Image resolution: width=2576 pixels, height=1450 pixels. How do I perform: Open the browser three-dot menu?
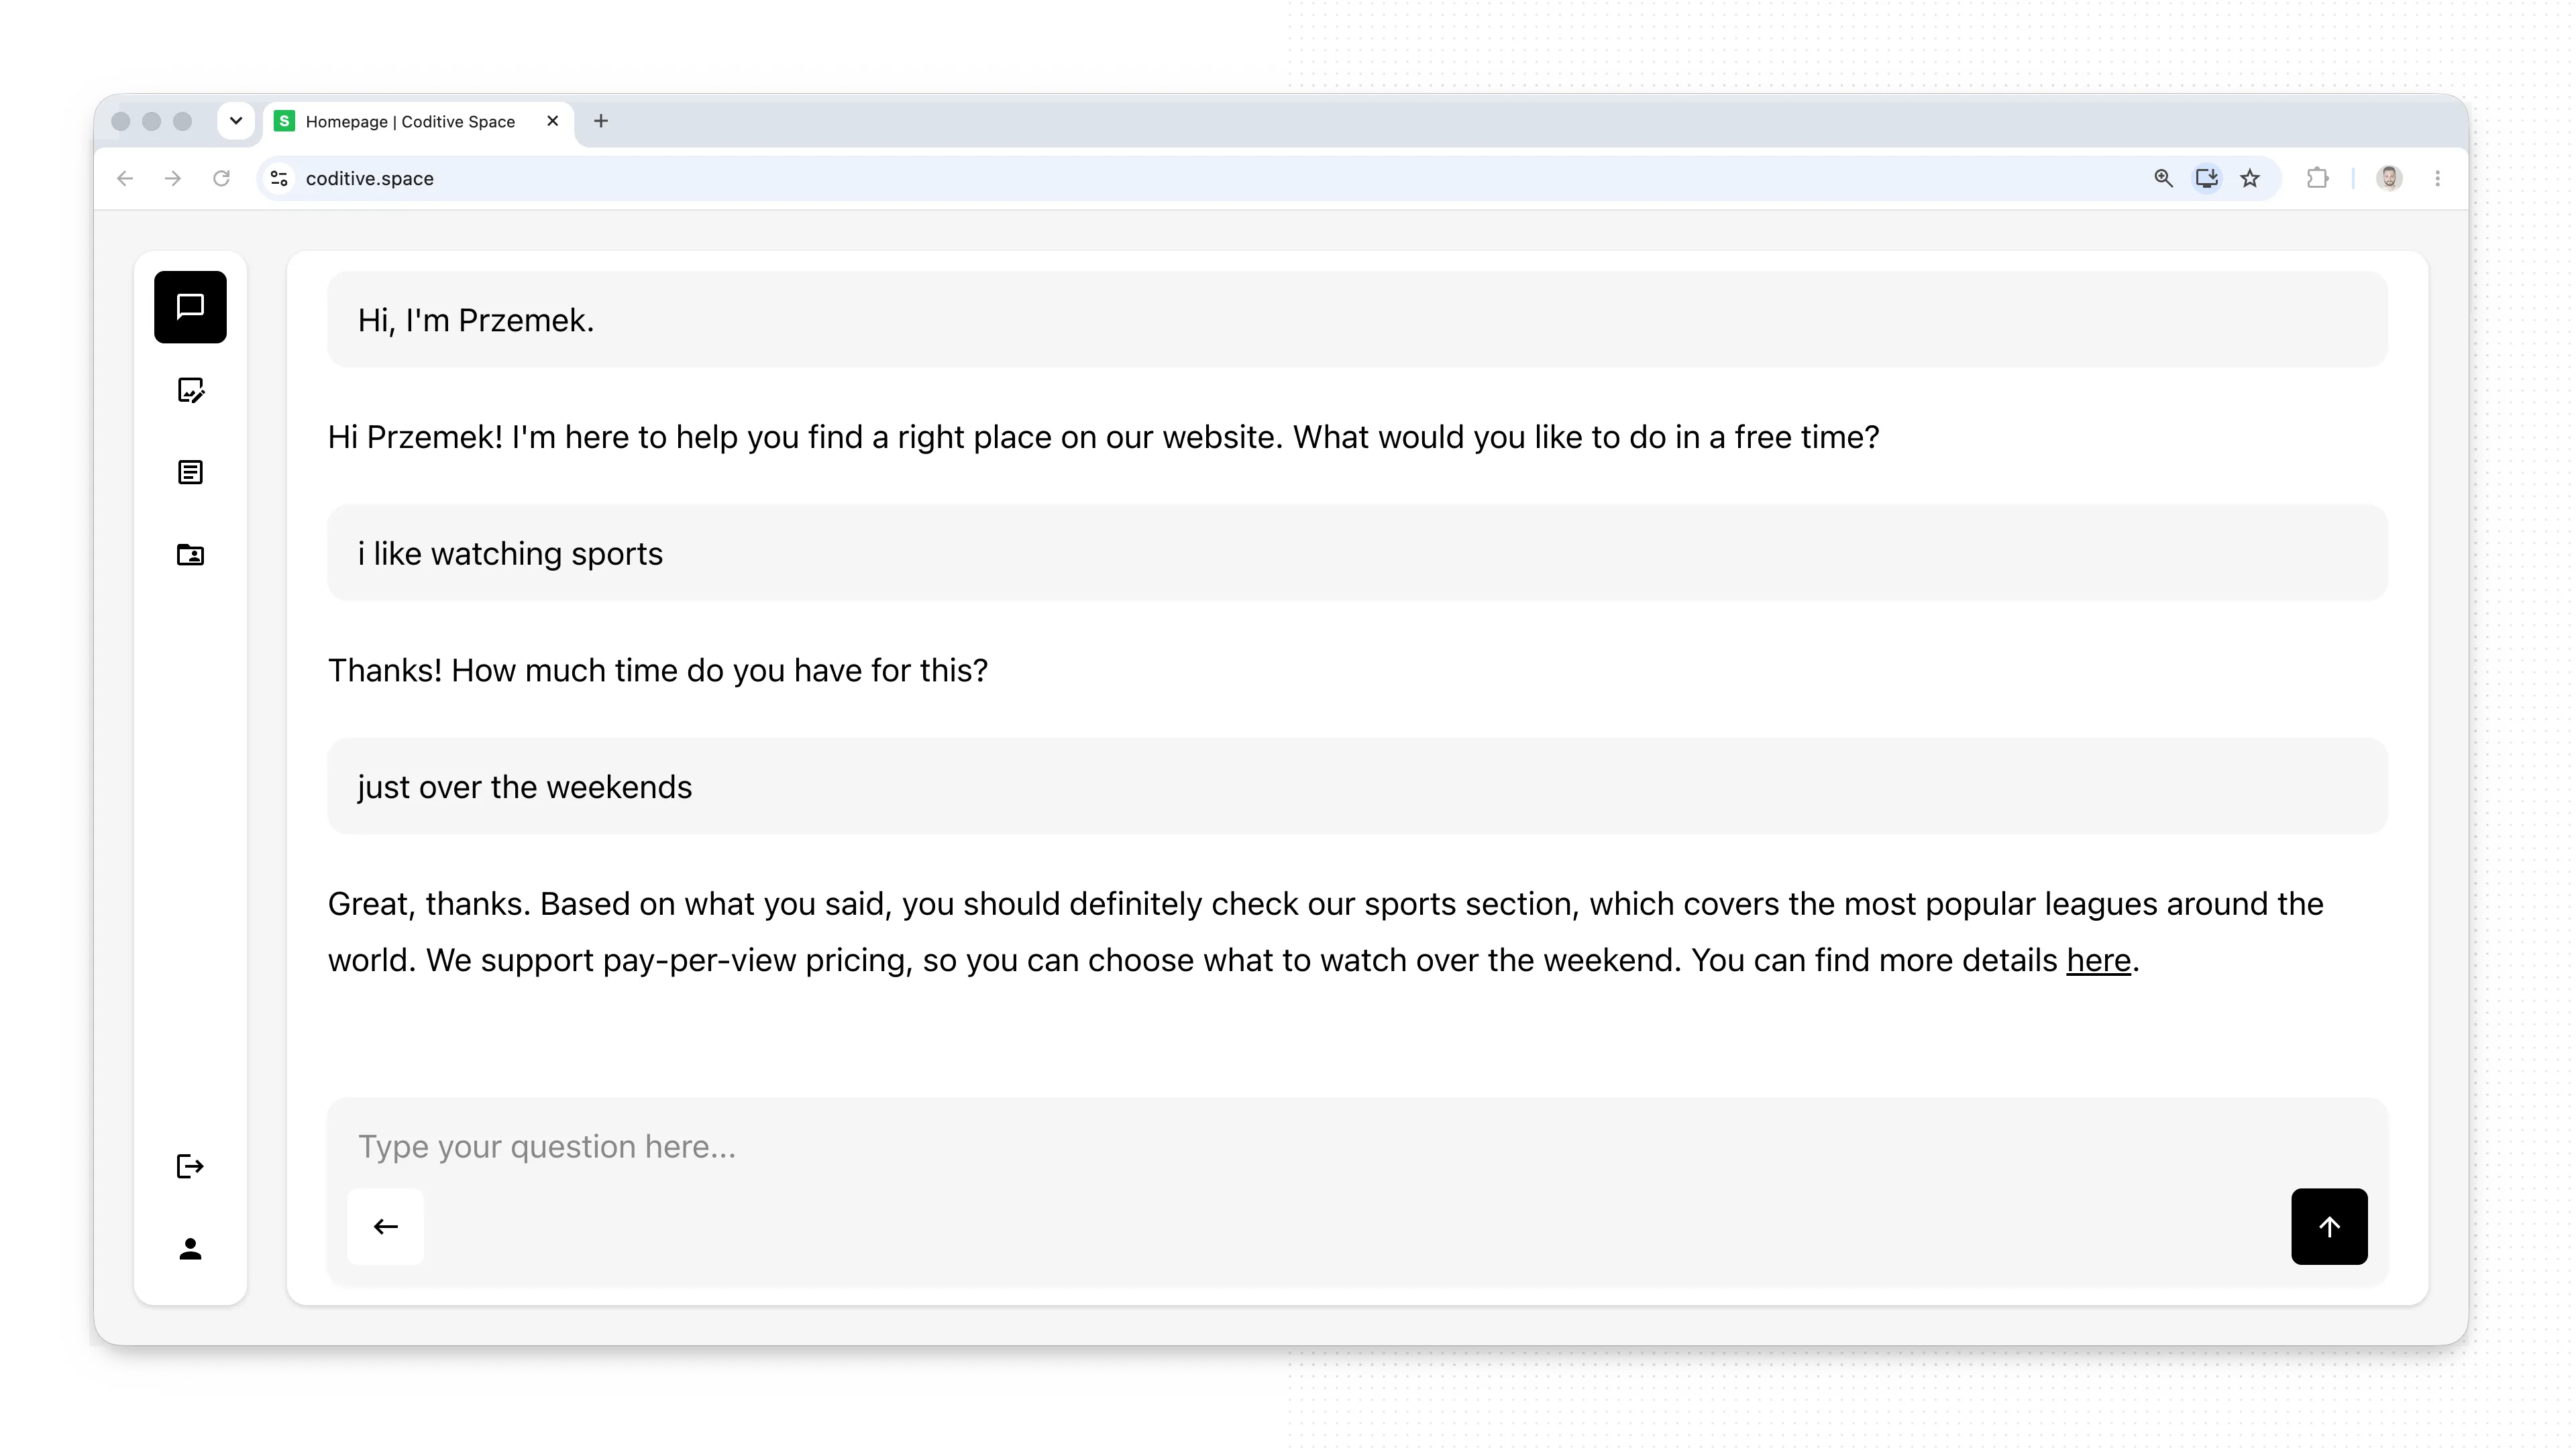click(2438, 178)
